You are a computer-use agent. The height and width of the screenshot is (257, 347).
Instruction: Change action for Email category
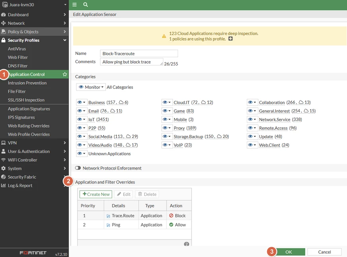point(81,111)
